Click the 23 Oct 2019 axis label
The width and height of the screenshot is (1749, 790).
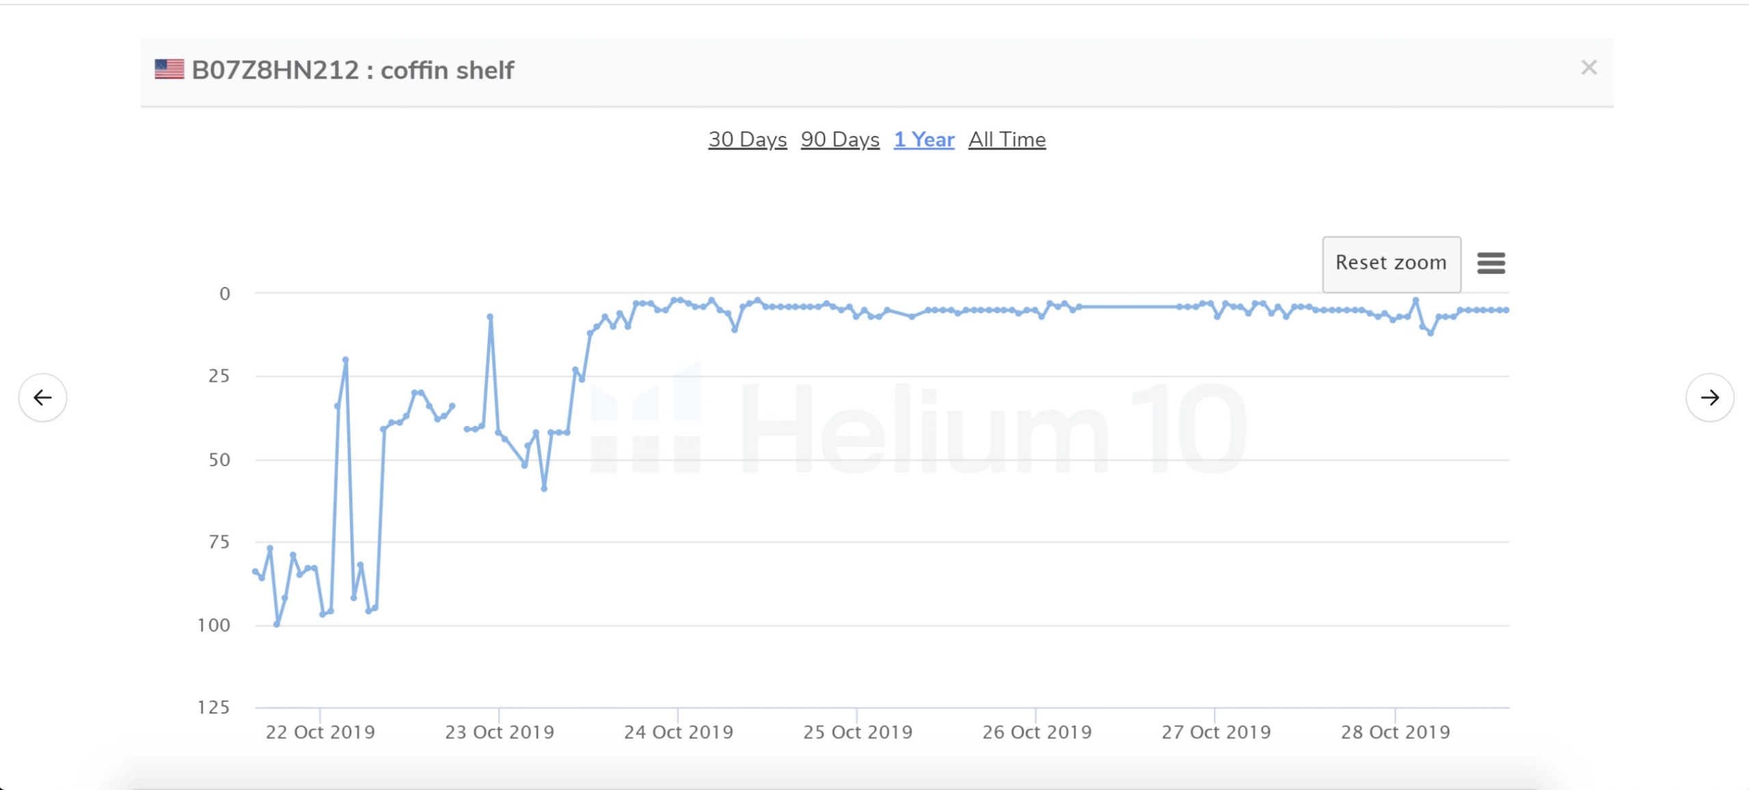tap(499, 732)
